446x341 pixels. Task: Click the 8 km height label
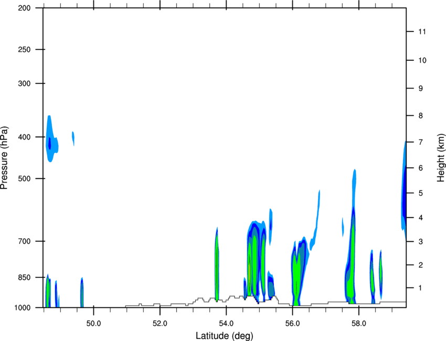pos(421,116)
